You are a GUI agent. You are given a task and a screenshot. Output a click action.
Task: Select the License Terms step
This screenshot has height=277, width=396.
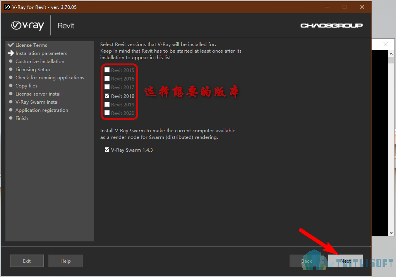point(31,45)
